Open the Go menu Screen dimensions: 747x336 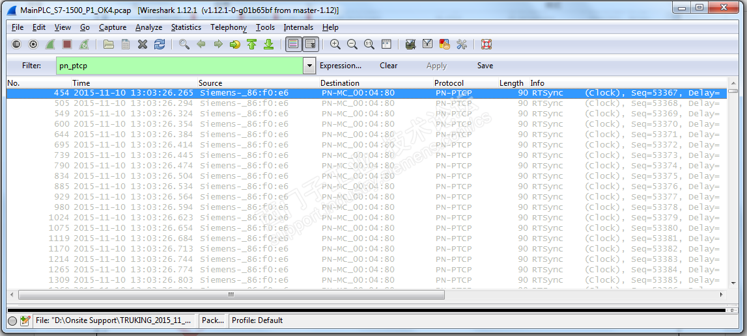[x=85, y=27]
